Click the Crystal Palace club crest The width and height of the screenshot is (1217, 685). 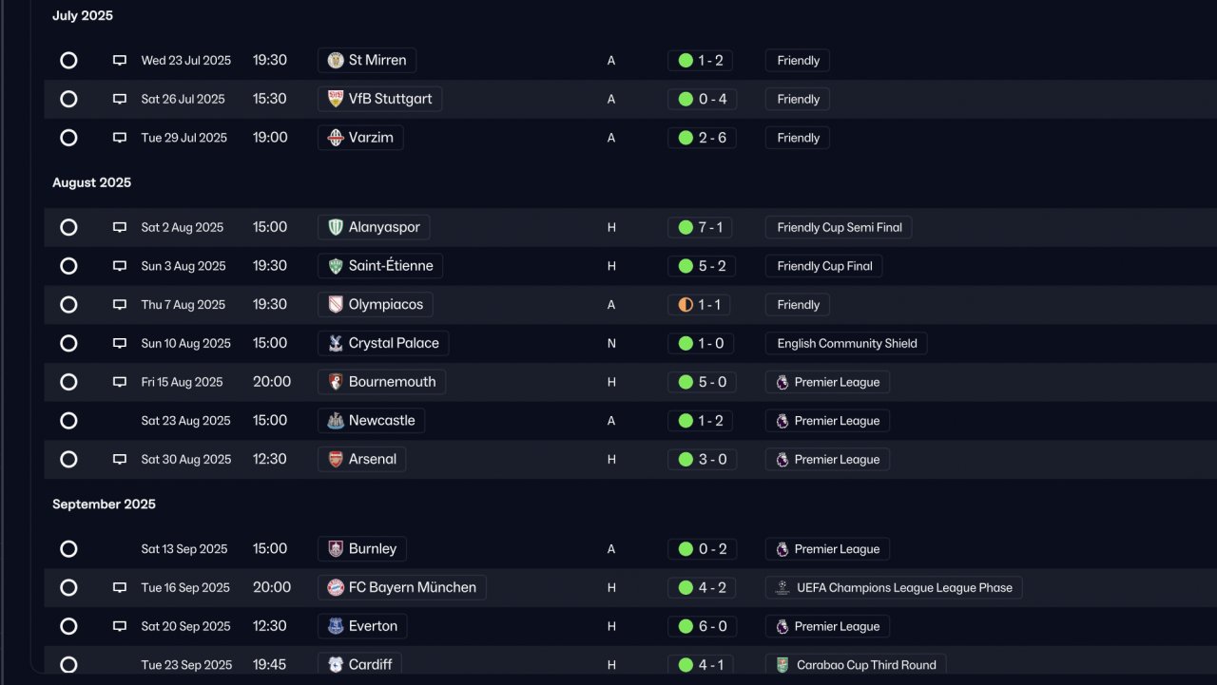pos(336,343)
